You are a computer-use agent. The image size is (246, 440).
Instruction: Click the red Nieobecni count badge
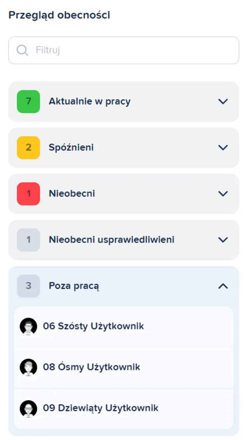click(x=29, y=193)
